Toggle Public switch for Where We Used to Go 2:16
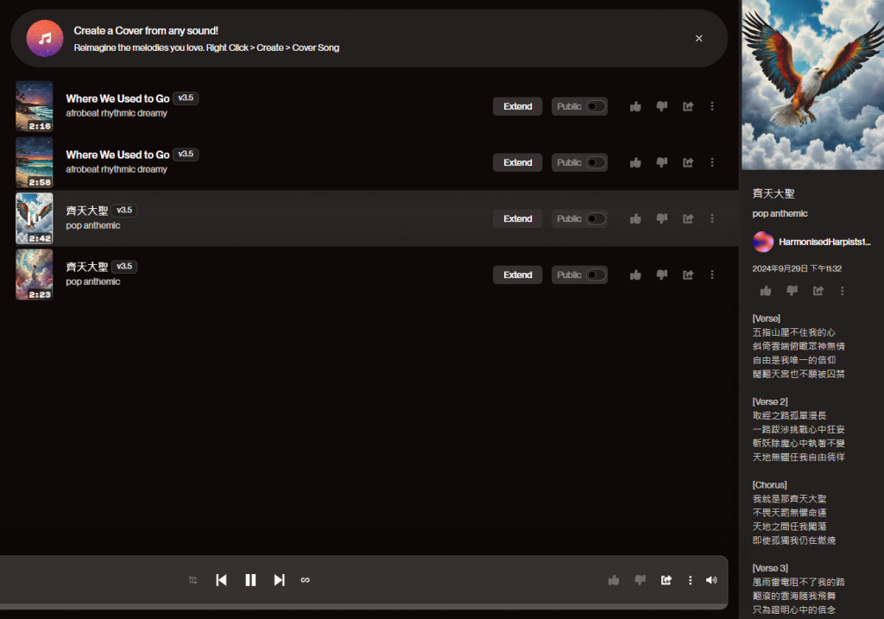 pyautogui.click(x=596, y=106)
